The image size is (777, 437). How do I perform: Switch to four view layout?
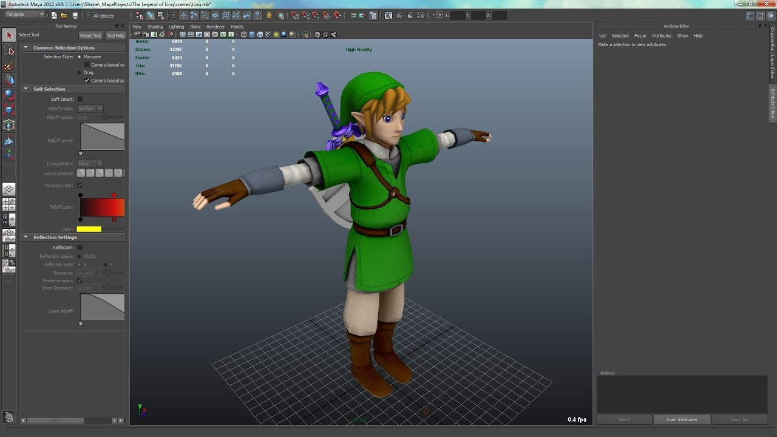pyautogui.click(x=8, y=205)
